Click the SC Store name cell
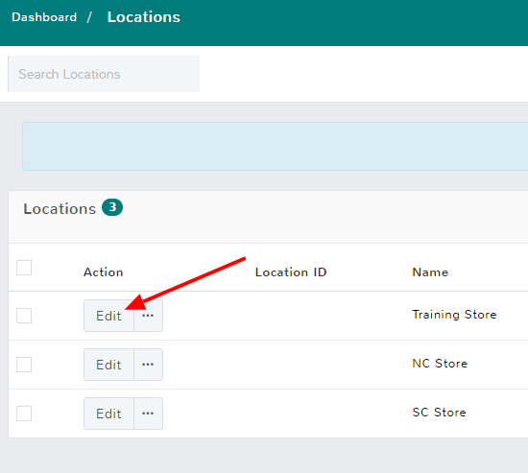Viewport: 528px width, 473px height. pos(439,412)
